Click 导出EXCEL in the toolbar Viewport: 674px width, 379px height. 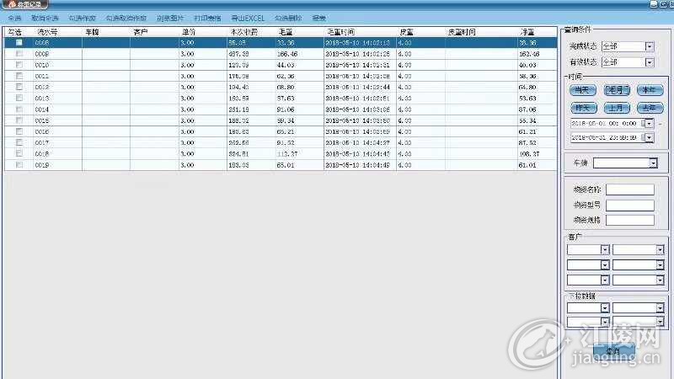pos(248,18)
